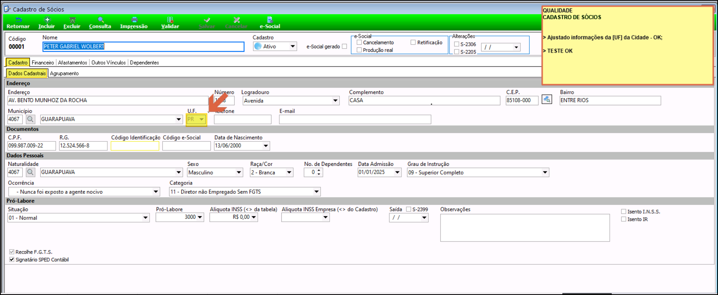
Task: Toggle e-Social gerado checkbox
Action: [x=344, y=46]
